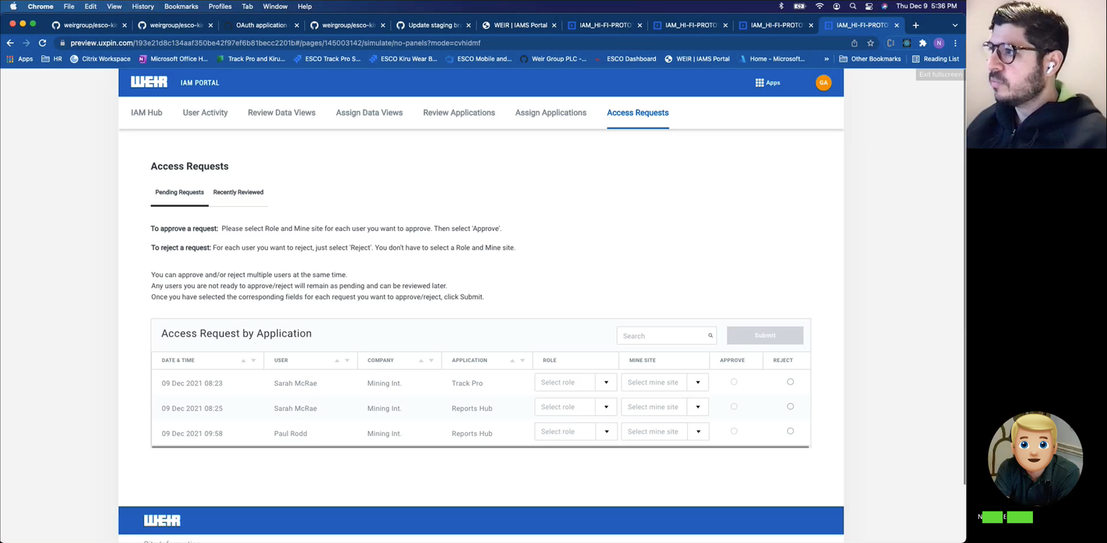Open the Chrome three-dot menu
The height and width of the screenshot is (543, 1107).
[x=955, y=43]
